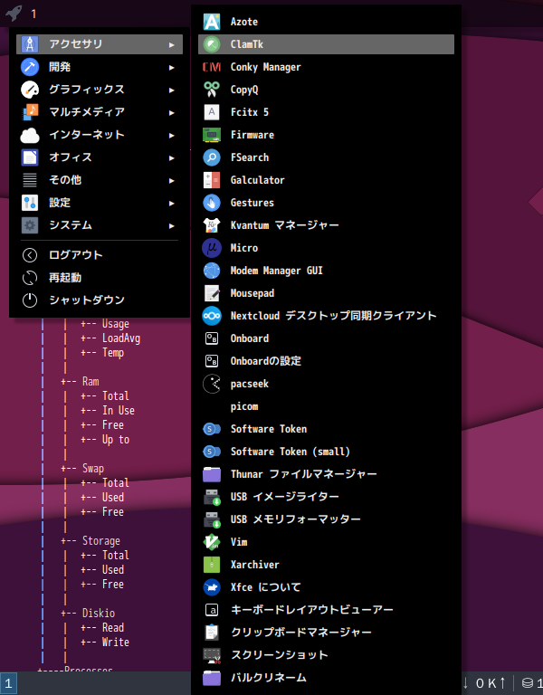Click ログアウト to log out
Screen dimensions: 543x695
(x=100, y=255)
